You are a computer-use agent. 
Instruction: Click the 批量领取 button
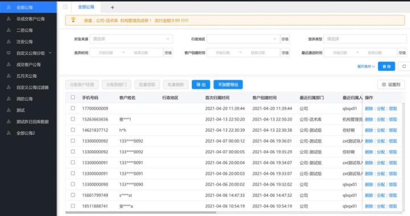tap(147, 85)
